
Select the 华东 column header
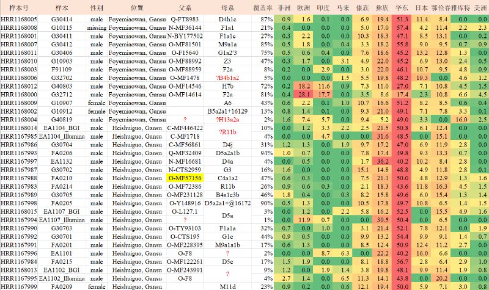point(402,8)
